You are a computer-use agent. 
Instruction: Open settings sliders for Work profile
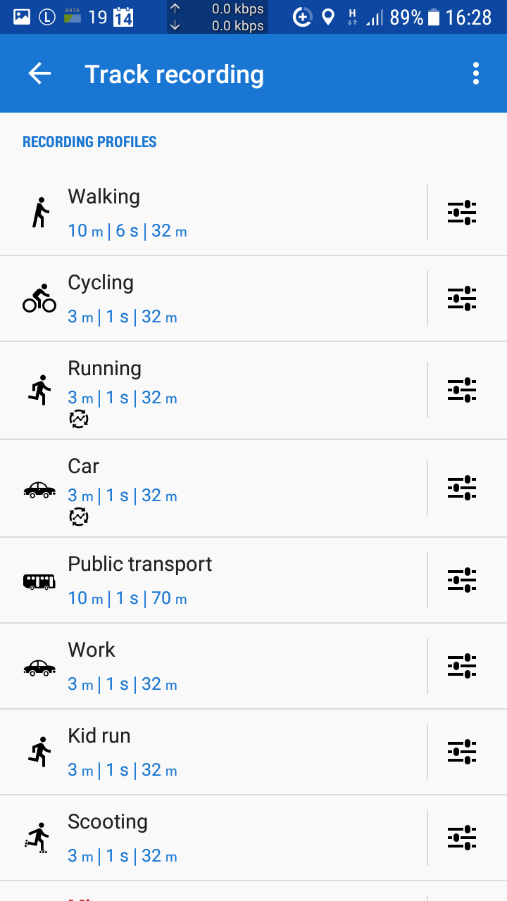(462, 666)
